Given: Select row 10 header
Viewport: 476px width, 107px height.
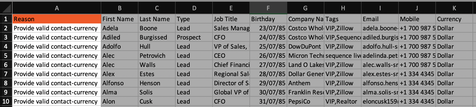Looking at the screenshot, I should pos(6,101).
